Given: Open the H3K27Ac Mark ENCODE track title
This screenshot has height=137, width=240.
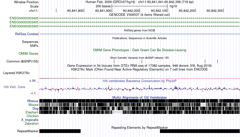Looking at the screenshot, I should click(x=139, y=70).
